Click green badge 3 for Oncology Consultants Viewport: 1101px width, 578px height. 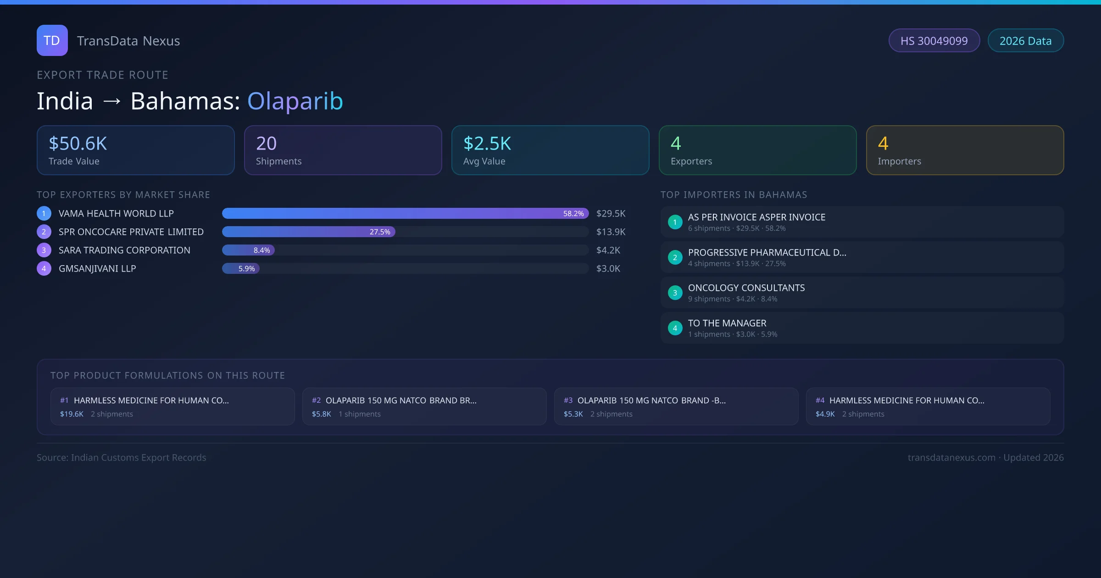pyautogui.click(x=675, y=293)
